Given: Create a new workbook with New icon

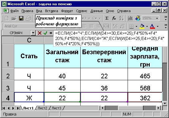Looking at the screenshot, I should tap(7, 18).
